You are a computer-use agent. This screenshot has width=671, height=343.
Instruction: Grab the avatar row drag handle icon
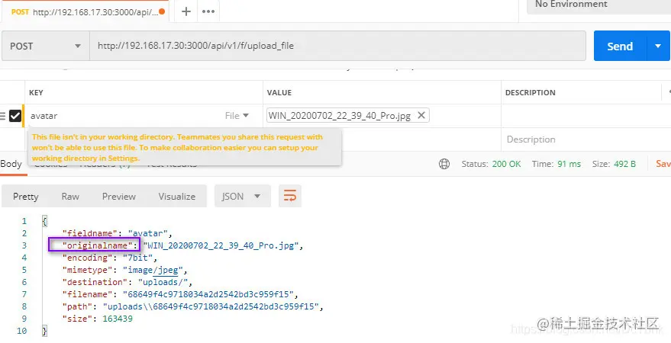3,116
